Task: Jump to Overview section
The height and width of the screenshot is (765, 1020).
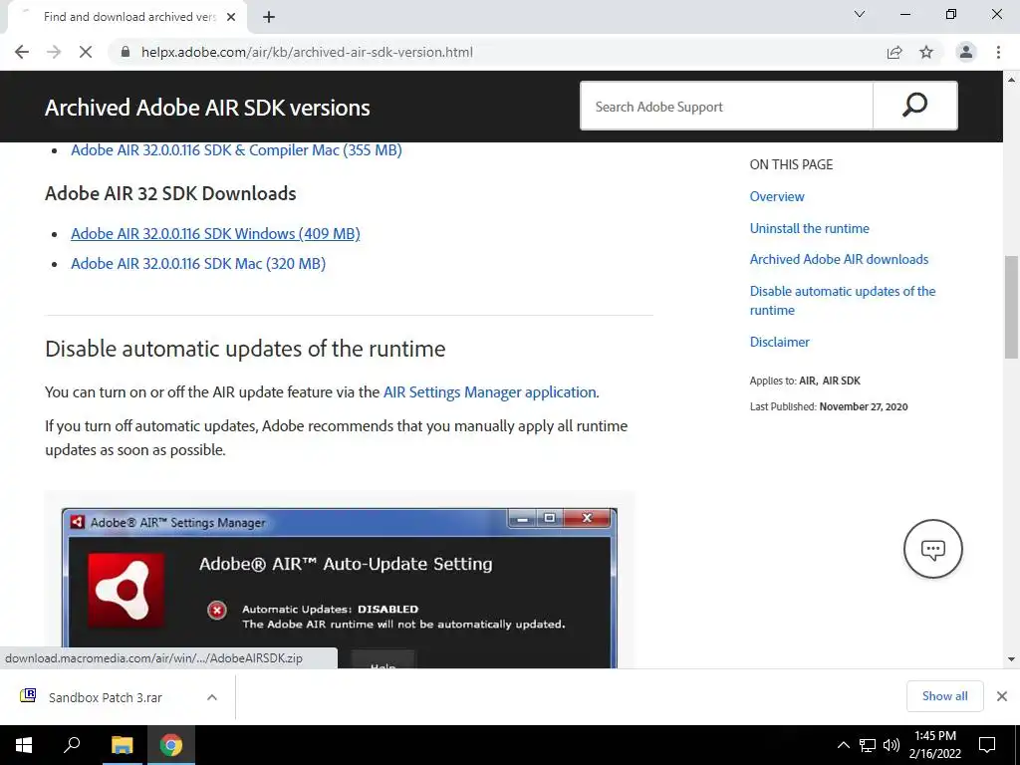Action: pyautogui.click(x=777, y=196)
